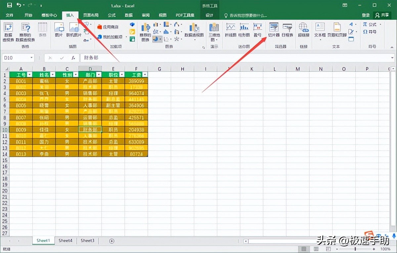
Task: Insert a 超链接 hyperlink
Action: [303, 30]
